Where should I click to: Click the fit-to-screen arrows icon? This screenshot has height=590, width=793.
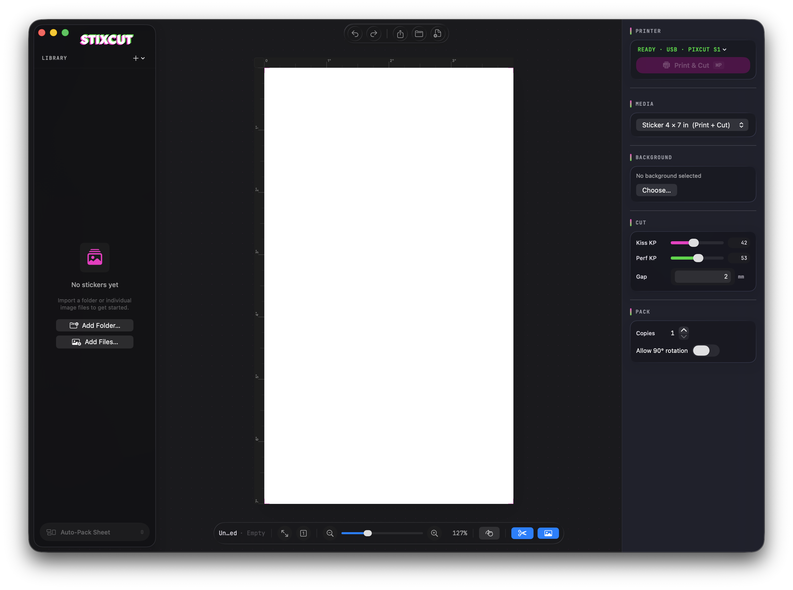tap(284, 533)
